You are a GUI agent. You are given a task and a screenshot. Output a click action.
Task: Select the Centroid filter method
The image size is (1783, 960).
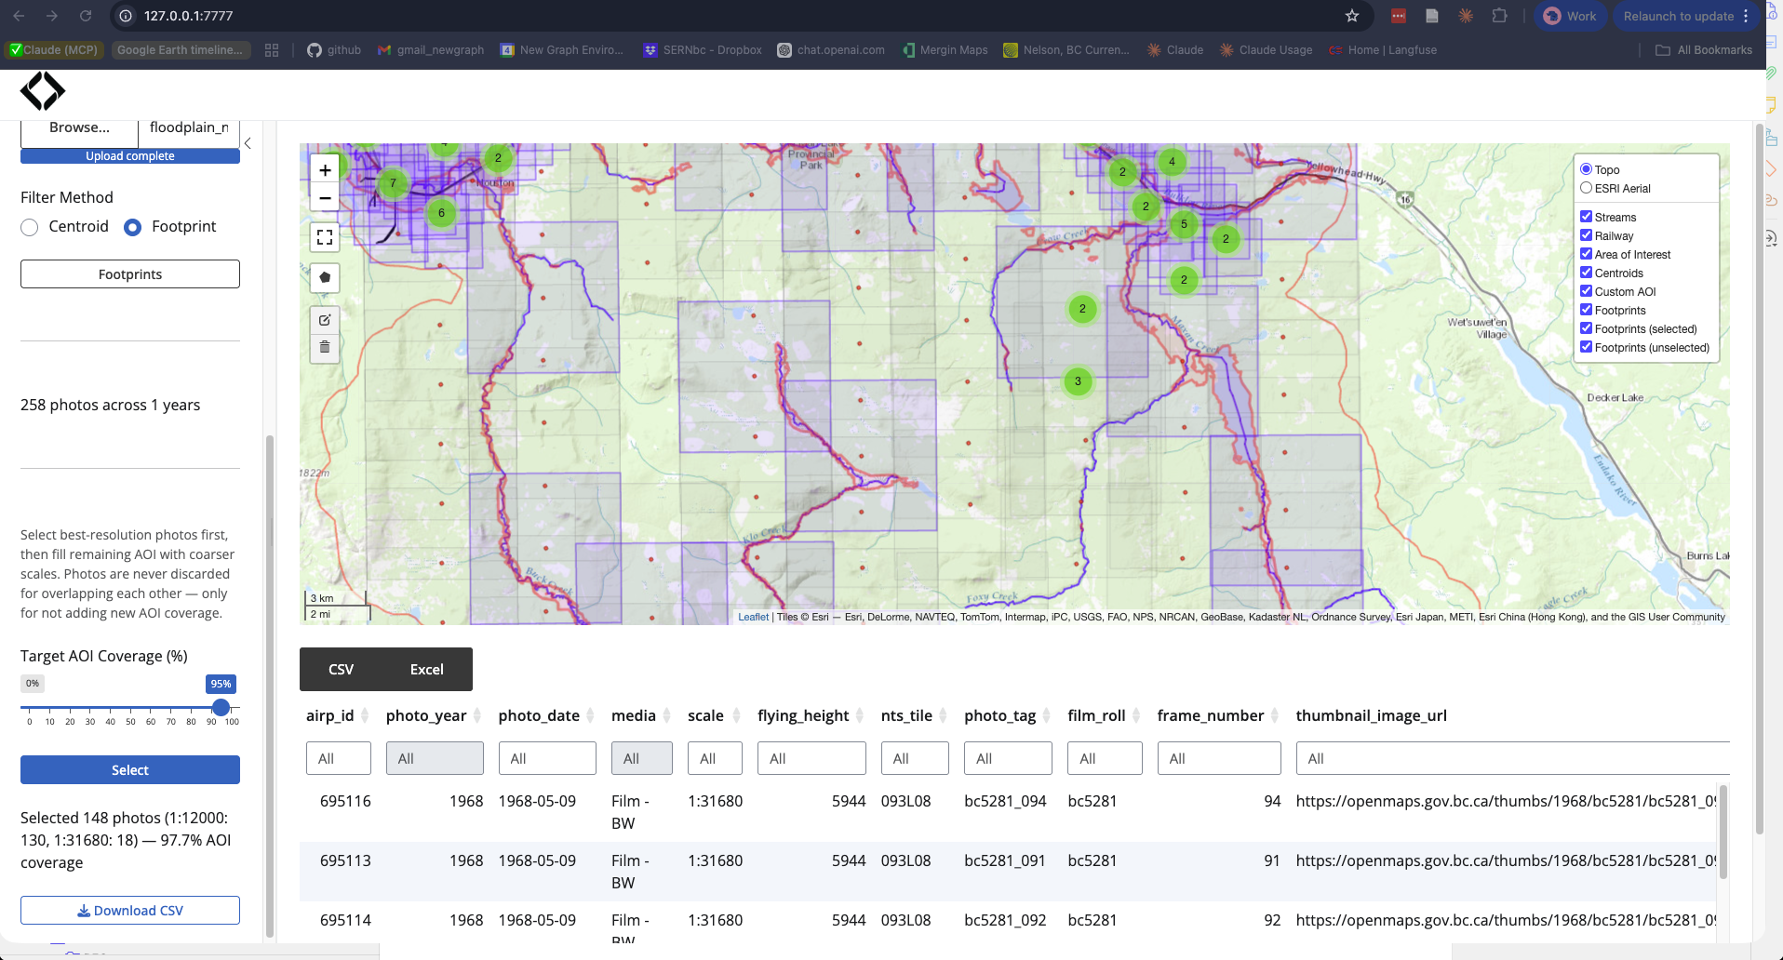point(29,227)
